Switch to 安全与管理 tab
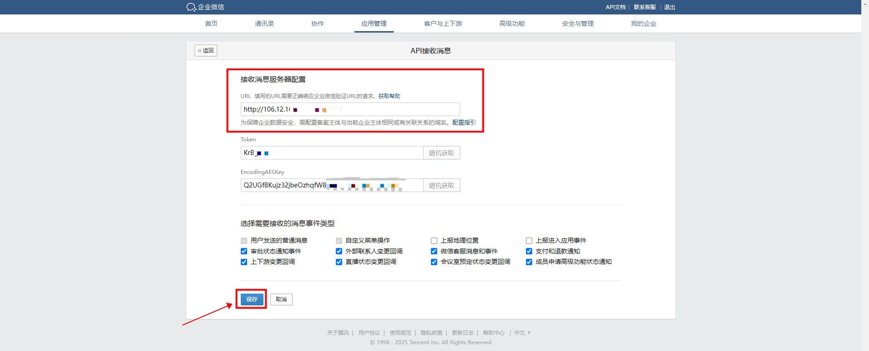This screenshot has width=869, height=351. tap(578, 23)
